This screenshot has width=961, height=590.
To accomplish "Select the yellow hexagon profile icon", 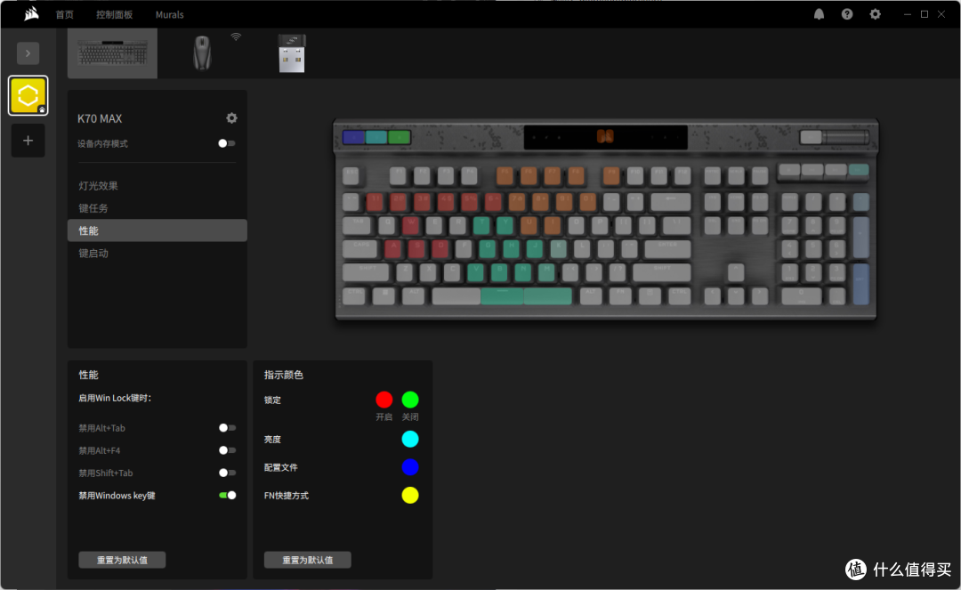I will [x=28, y=95].
